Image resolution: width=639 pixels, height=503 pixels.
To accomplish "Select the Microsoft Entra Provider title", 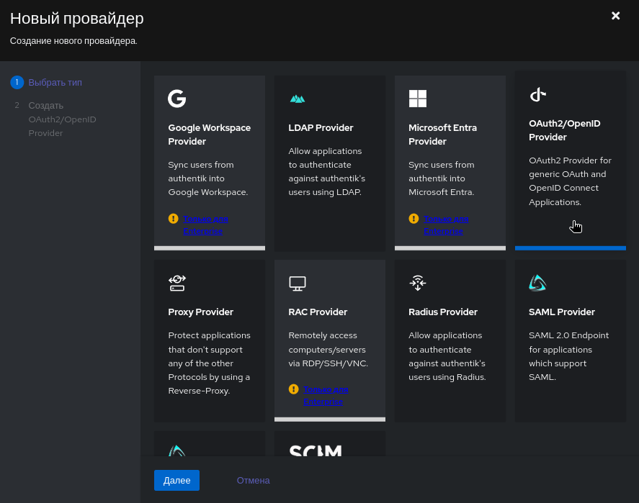I will point(442,135).
